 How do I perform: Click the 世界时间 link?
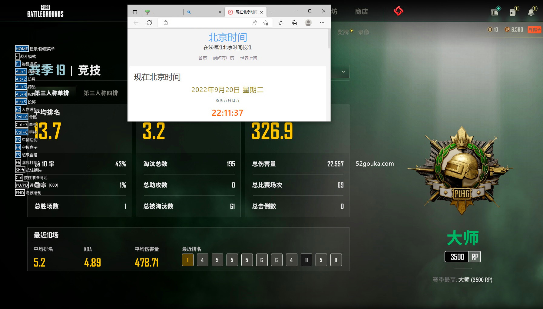point(248,58)
